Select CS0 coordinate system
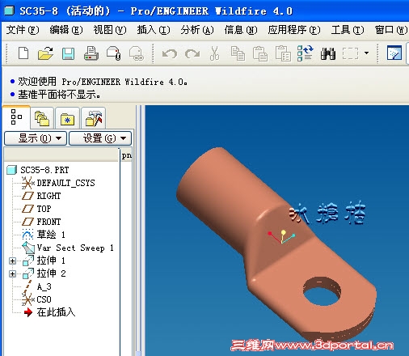The image size is (409, 356). (x=36, y=299)
